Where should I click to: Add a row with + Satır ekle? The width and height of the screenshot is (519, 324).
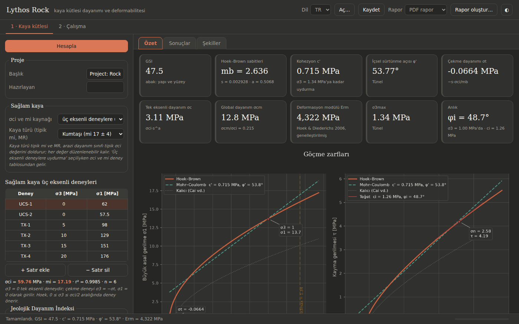pyautogui.click(x=35, y=270)
